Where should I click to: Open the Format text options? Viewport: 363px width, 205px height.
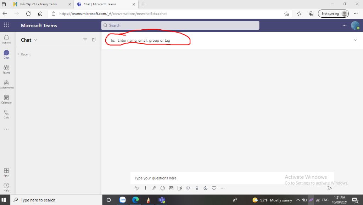pyautogui.click(x=137, y=188)
